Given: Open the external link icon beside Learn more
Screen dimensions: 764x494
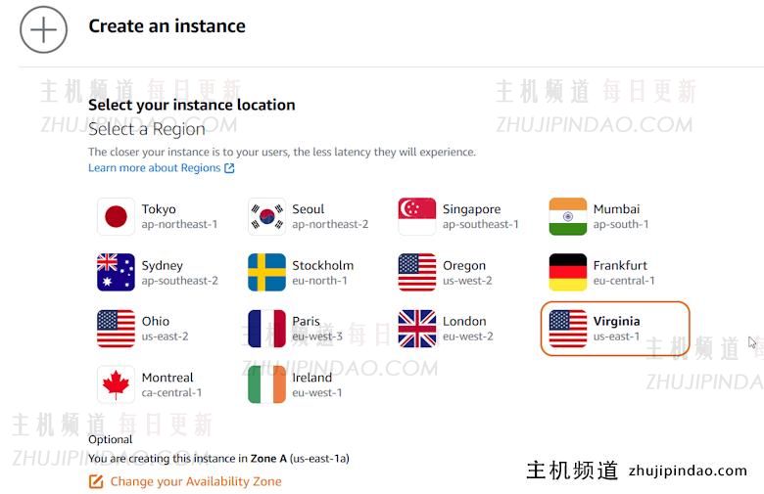Looking at the screenshot, I should 229,168.
